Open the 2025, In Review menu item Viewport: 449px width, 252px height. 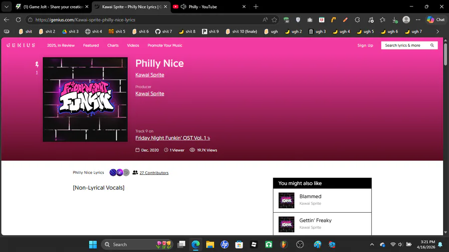[61, 45]
